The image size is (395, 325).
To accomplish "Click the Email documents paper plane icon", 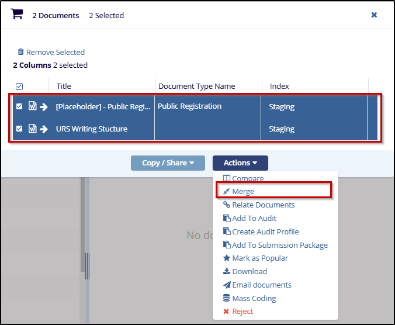I will click(227, 285).
